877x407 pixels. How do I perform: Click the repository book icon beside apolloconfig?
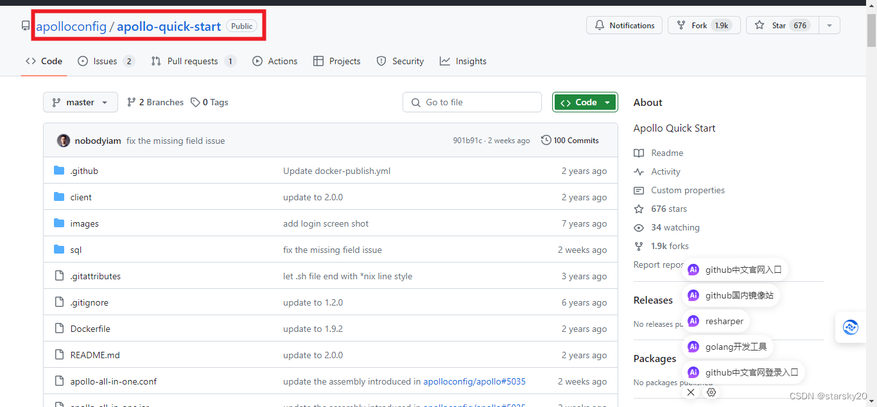coord(26,26)
